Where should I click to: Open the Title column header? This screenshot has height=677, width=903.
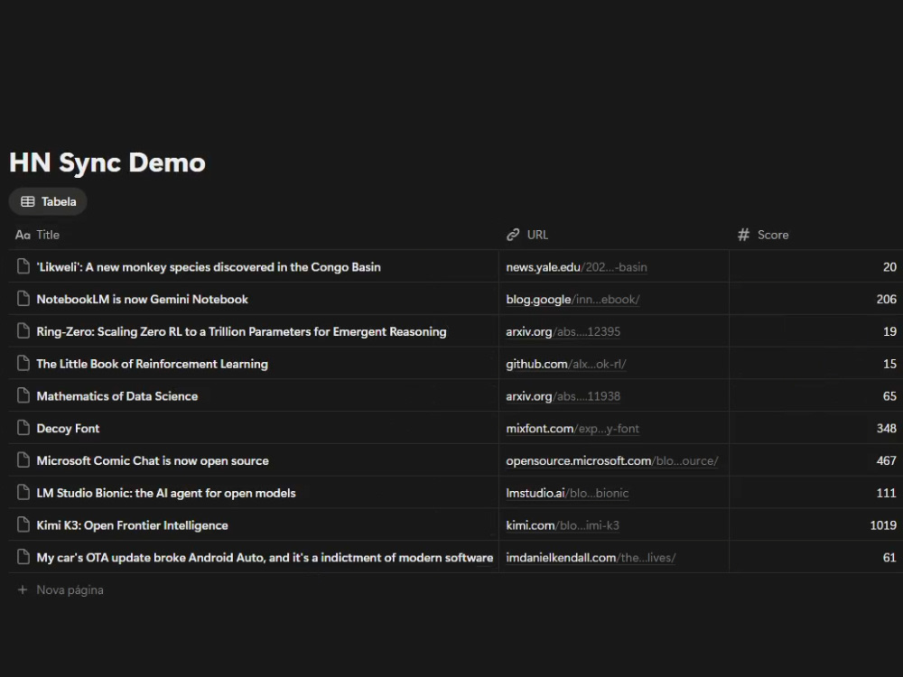tap(254, 235)
